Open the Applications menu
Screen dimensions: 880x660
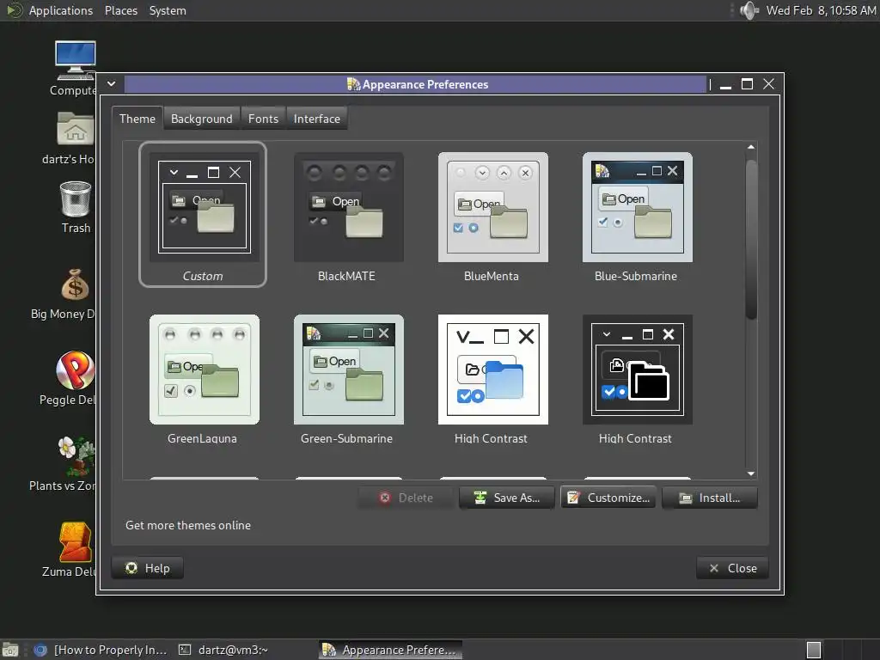(61, 10)
